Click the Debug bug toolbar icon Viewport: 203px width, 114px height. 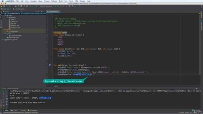58,6
